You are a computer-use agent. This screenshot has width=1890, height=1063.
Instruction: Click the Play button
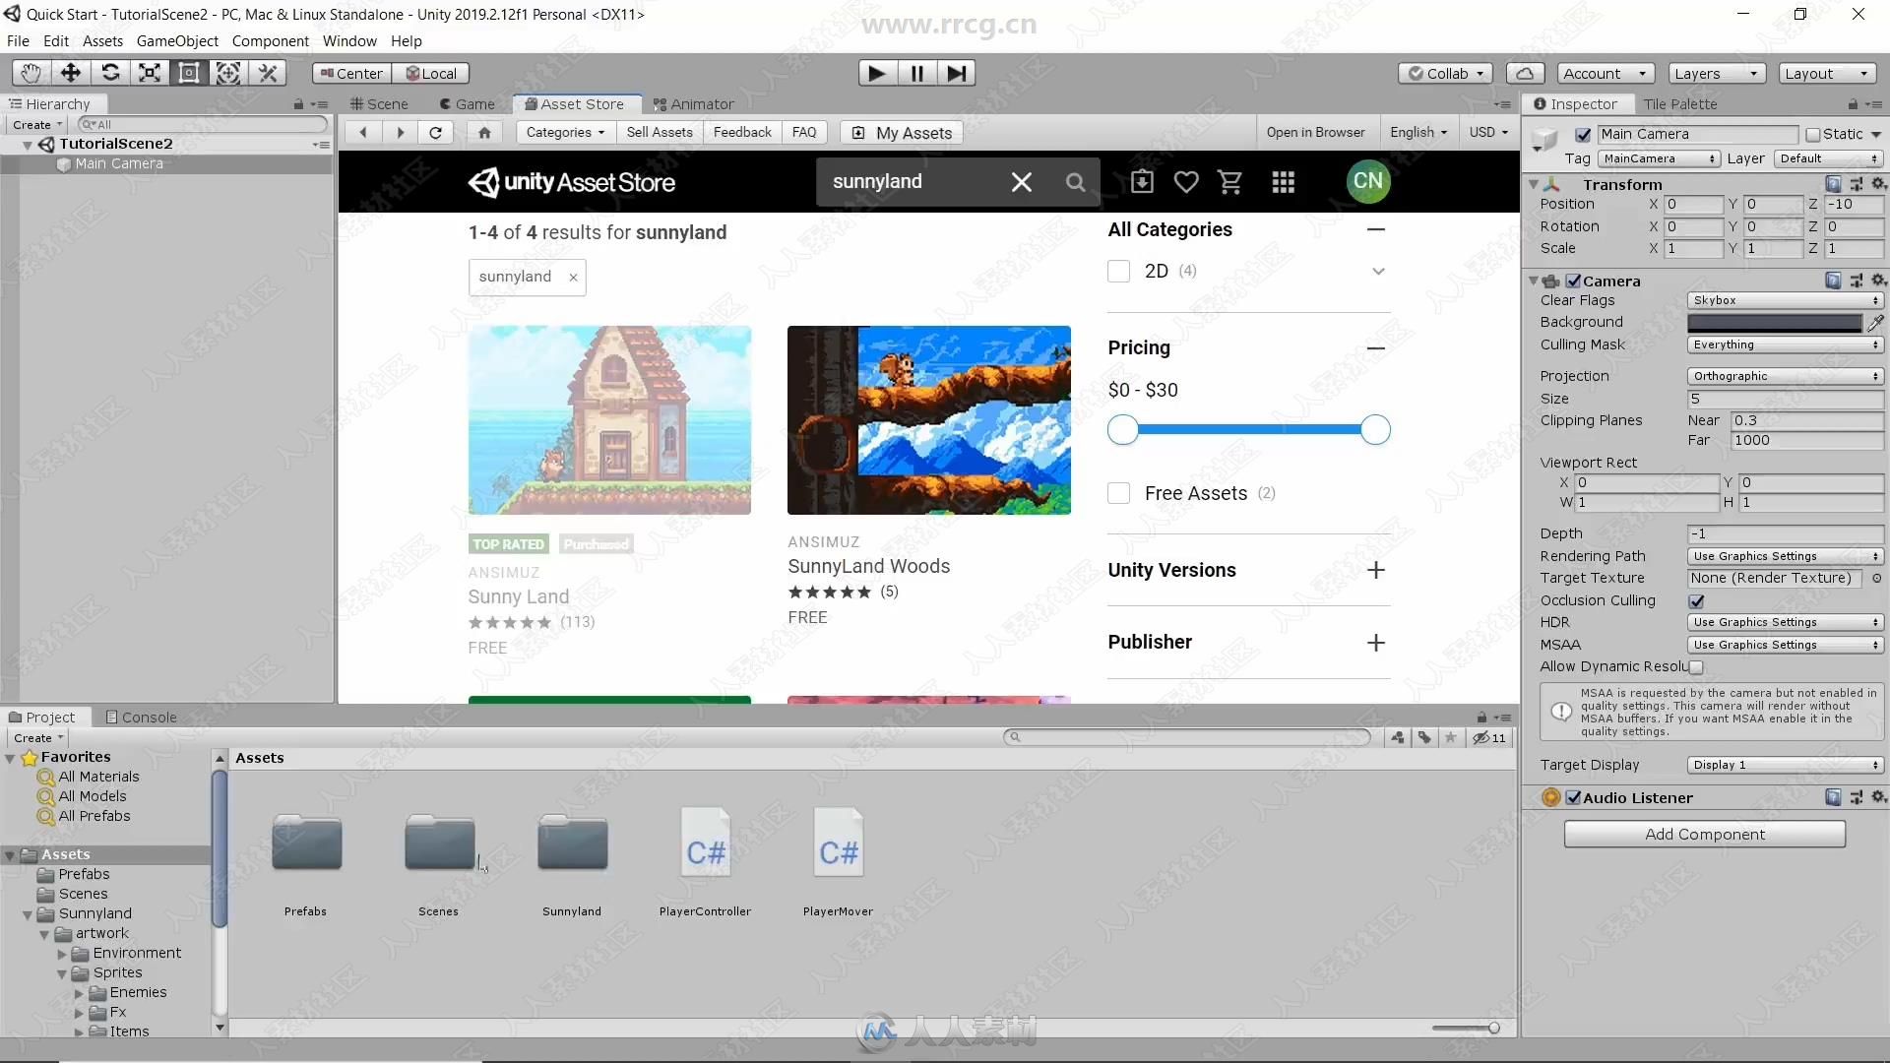click(877, 73)
